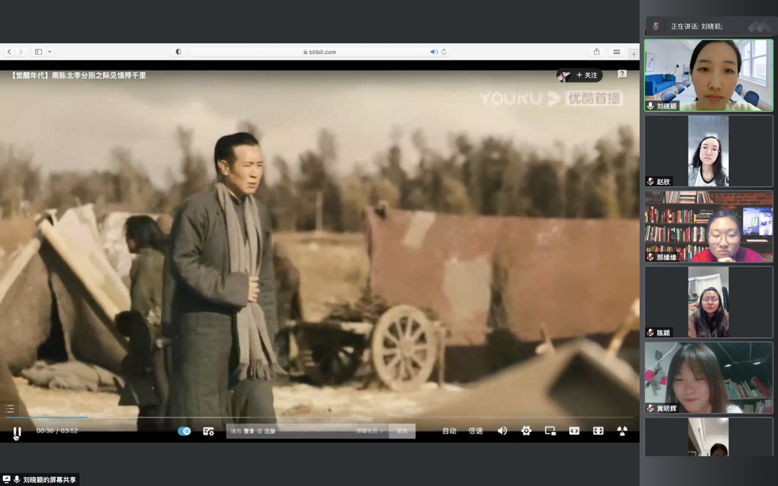This screenshot has height=486, width=778.
Task: Enable picture-in-picture mode
Action: tap(550, 431)
